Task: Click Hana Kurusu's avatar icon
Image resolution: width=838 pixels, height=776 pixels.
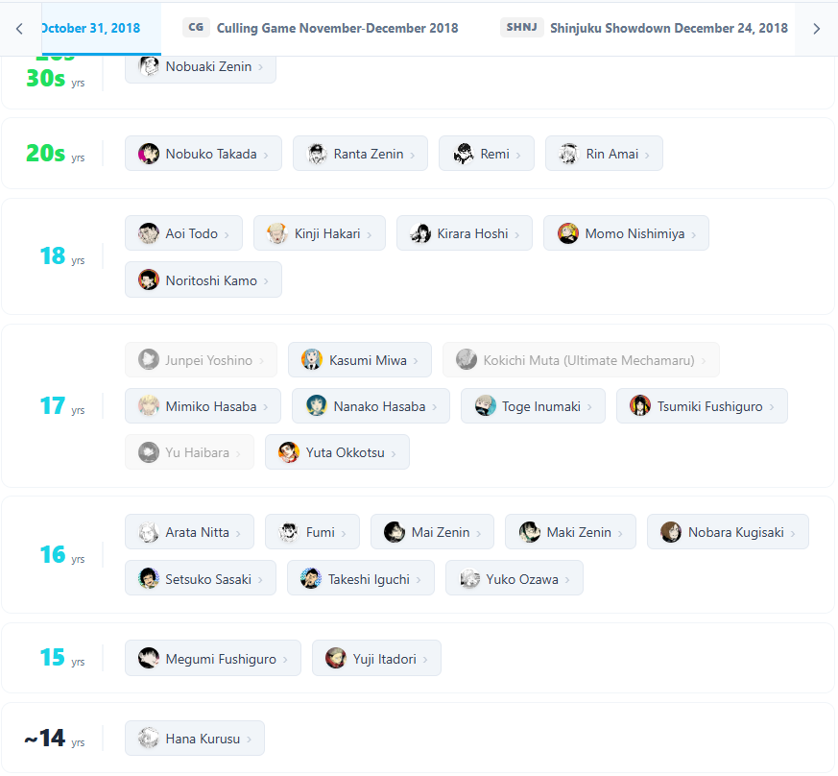Action: click(149, 739)
